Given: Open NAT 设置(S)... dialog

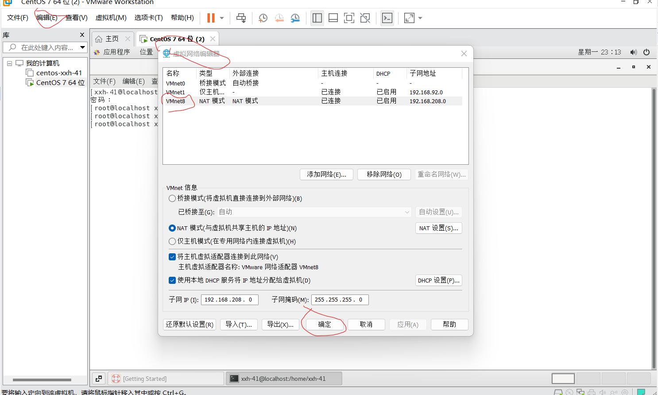Looking at the screenshot, I should tap(439, 228).
